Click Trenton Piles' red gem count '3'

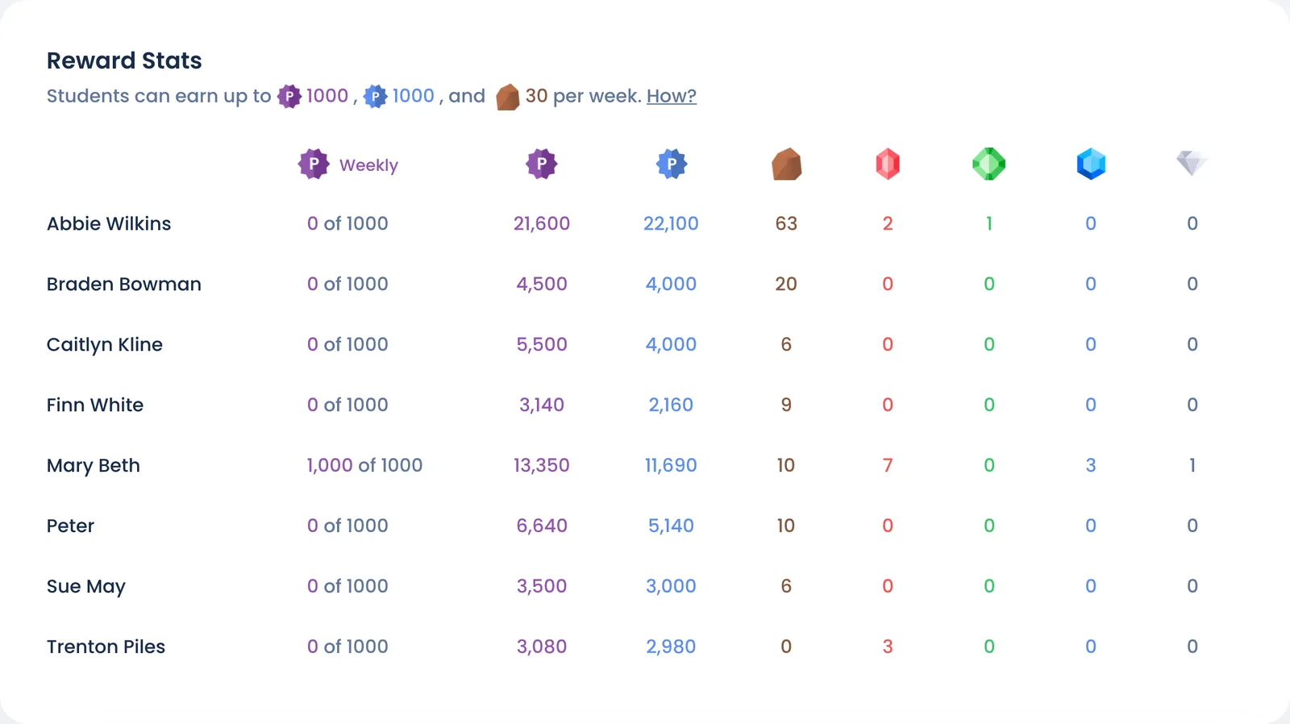888,647
